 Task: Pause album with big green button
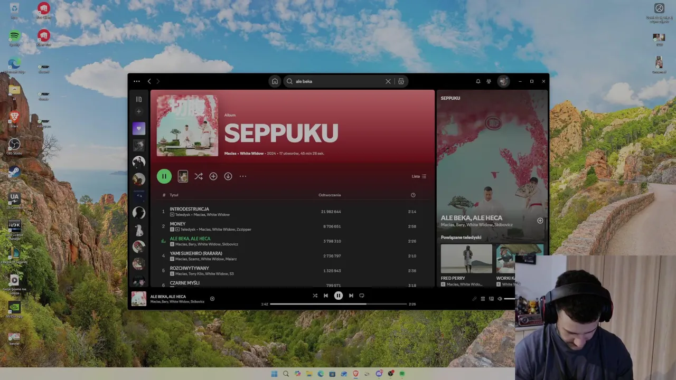164,176
